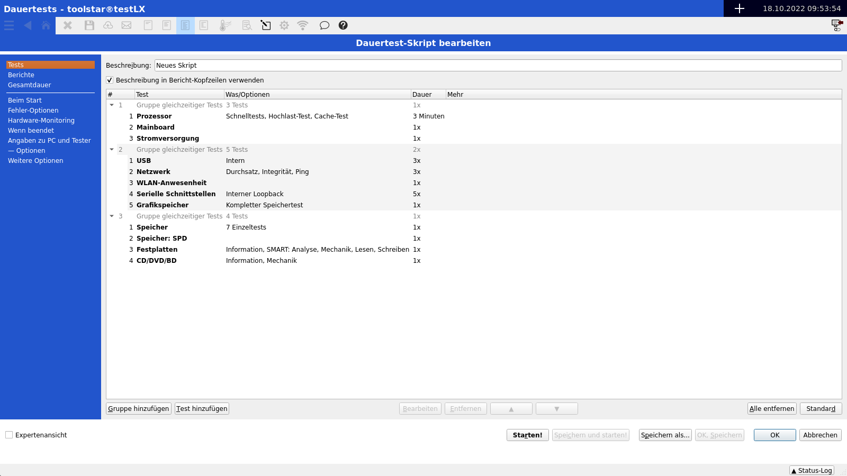Collapse test group 2 with 5 tests
This screenshot has height=476, width=847.
point(112,150)
